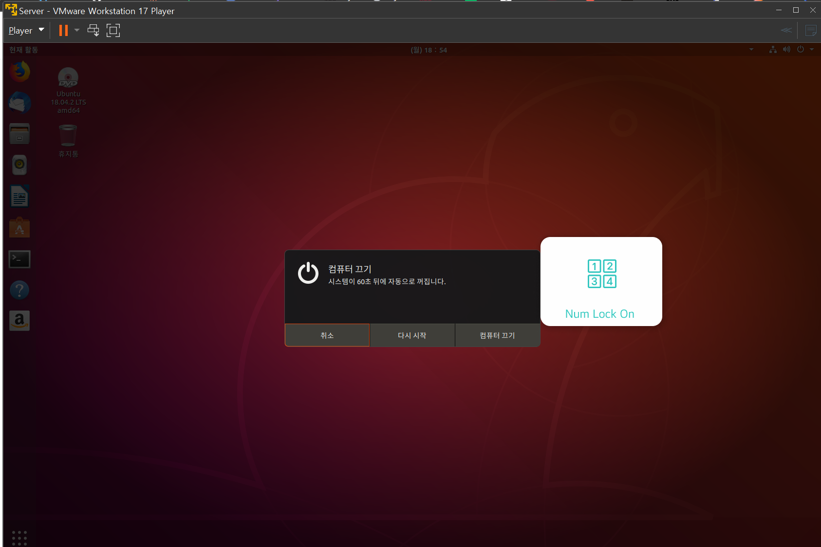Open the Player menu in VMware
This screenshot has width=821, height=547.
coord(26,30)
